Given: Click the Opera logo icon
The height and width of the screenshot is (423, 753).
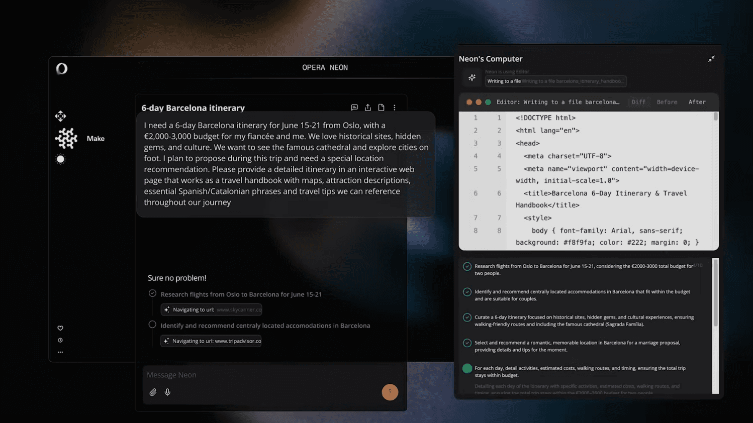Looking at the screenshot, I should (x=62, y=68).
